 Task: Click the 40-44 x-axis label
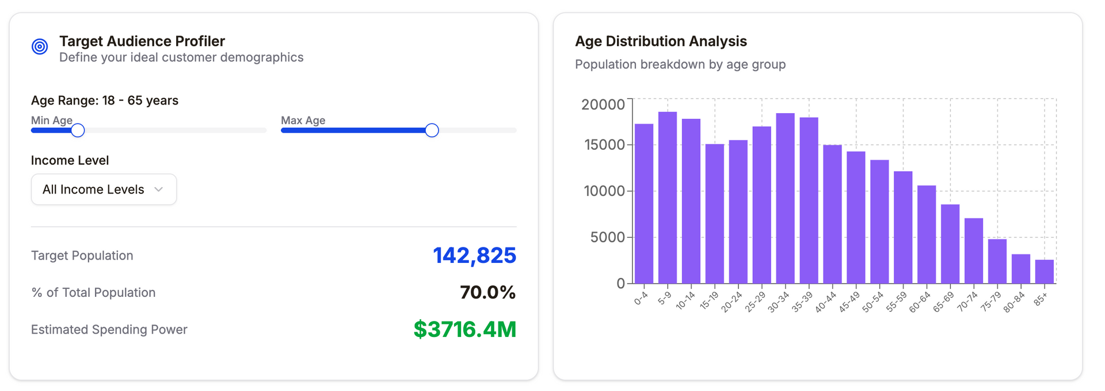click(x=826, y=302)
